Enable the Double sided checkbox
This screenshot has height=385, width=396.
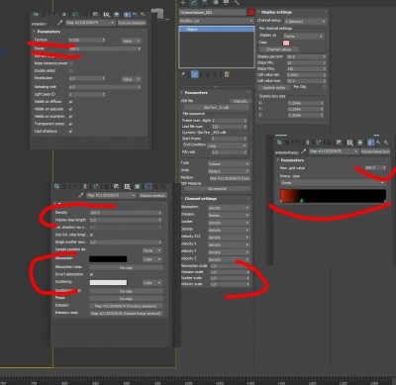pos(70,71)
